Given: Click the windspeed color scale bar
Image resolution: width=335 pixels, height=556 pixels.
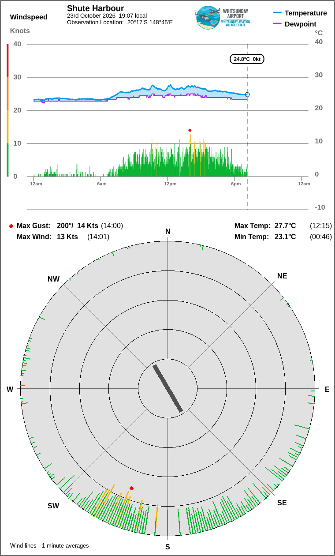Looking at the screenshot, I should 7,110.
